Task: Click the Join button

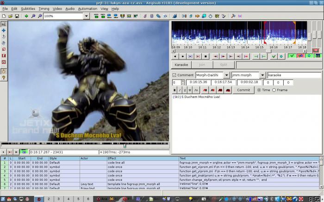Action: point(202,65)
